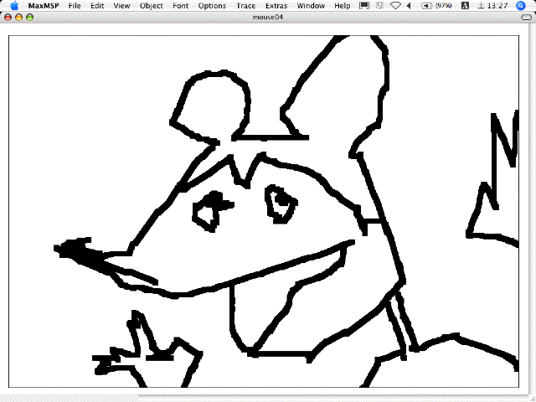Click the sync status icon in menu bar

[x=379, y=6]
